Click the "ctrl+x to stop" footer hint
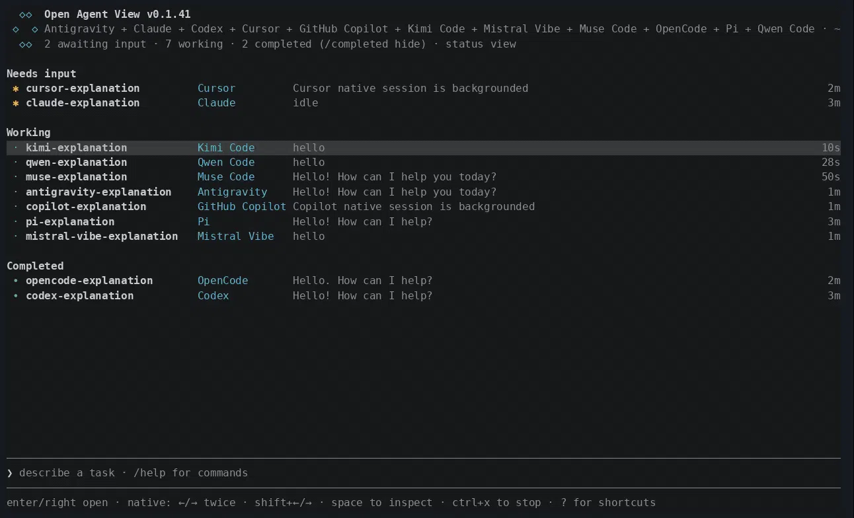The width and height of the screenshot is (854, 518). click(496, 503)
